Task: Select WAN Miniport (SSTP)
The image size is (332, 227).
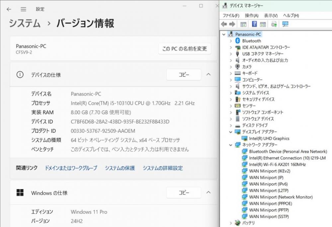Action: point(269,216)
